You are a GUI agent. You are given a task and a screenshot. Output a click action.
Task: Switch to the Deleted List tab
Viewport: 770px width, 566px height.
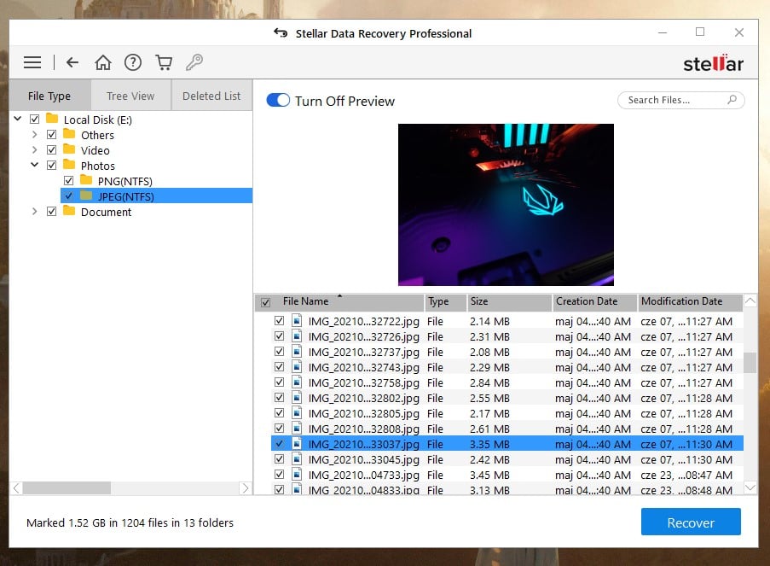point(211,96)
